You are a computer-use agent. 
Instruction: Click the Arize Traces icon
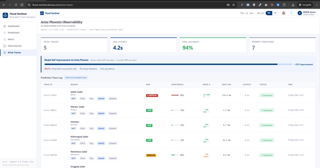click(5, 52)
